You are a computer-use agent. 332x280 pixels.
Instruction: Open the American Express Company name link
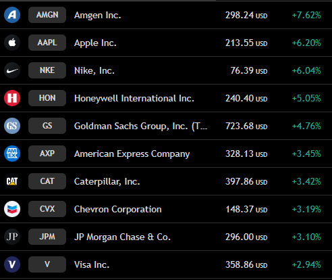tap(132, 154)
